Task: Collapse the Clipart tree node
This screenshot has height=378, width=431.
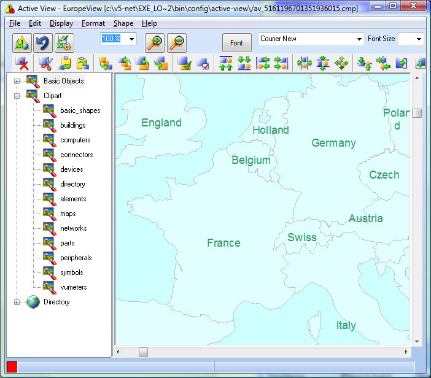Action: 17,96
